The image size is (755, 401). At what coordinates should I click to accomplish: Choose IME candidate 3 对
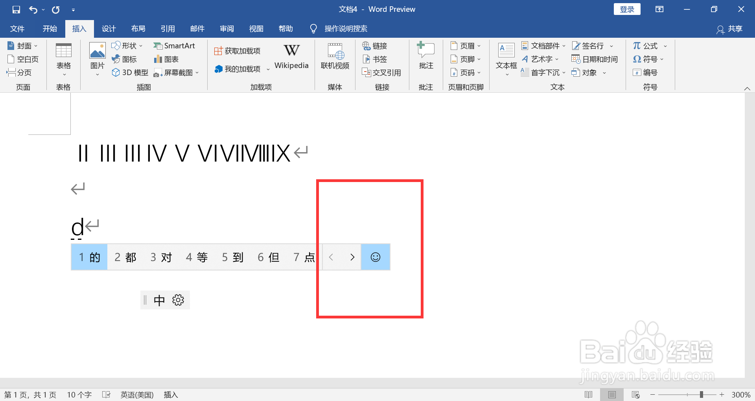[161, 257]
